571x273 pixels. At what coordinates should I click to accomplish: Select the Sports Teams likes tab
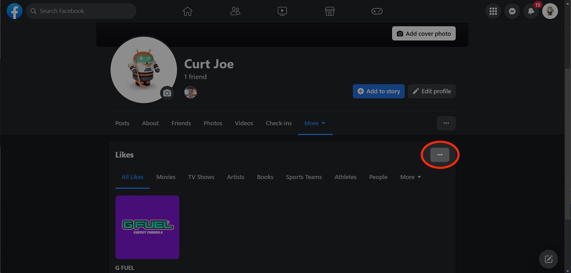(x=304, y=177)
